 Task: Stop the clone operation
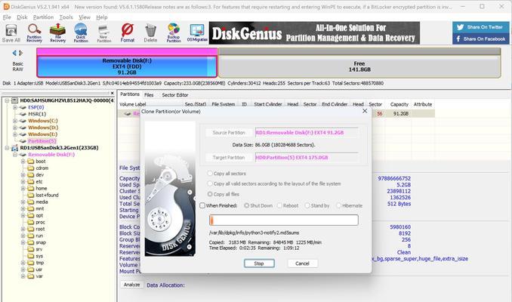point(259,263)
